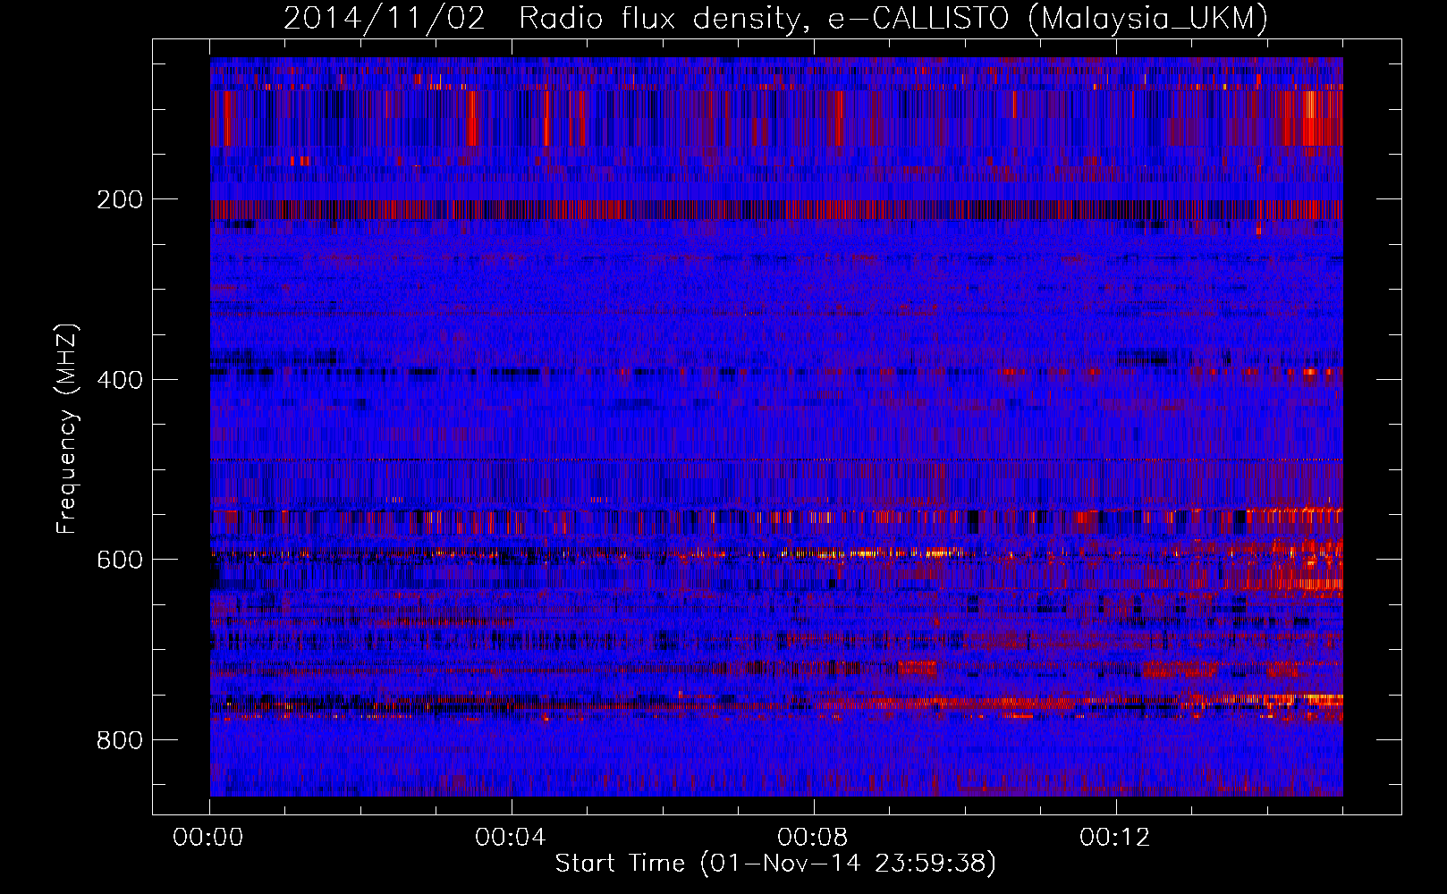
Task: Click the 200 frequency tick label
Action: (120, 199)
